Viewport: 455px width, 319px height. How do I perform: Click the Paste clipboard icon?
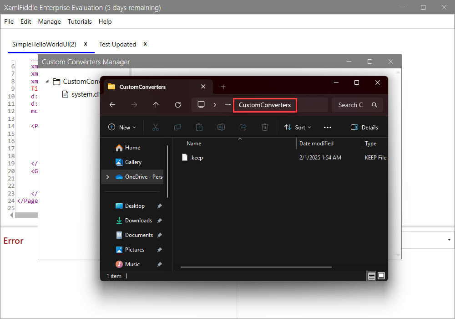[x=199, y=127]
